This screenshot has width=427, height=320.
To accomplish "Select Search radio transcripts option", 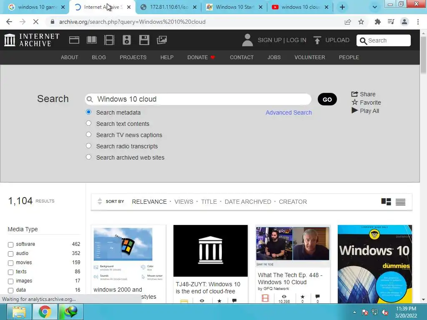I will pos(88,145).
